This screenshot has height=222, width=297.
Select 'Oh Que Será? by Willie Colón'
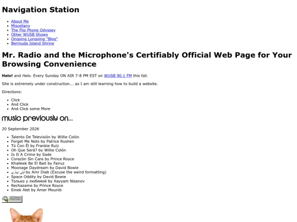[38, 150]
